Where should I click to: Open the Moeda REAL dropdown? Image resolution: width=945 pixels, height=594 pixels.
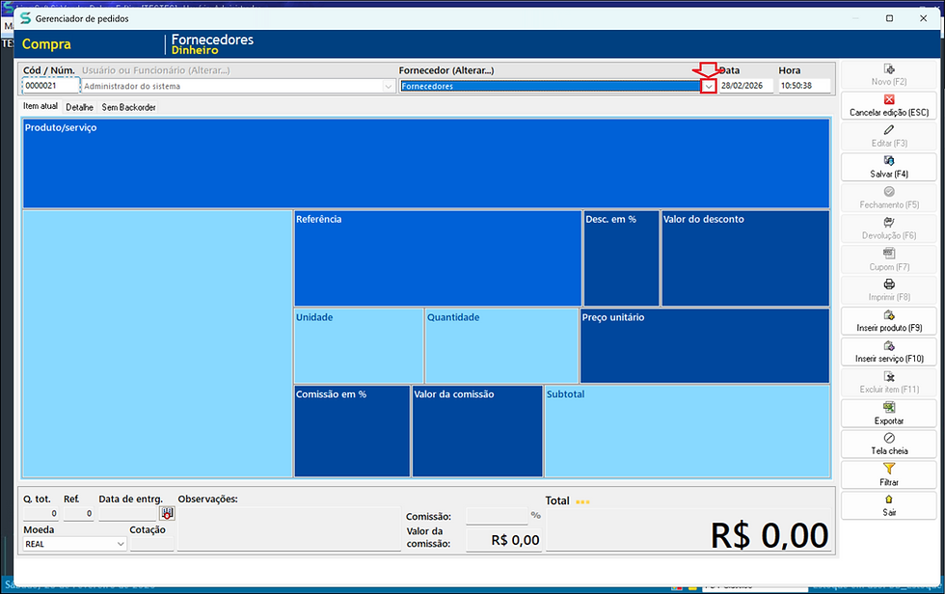(121, 544)
